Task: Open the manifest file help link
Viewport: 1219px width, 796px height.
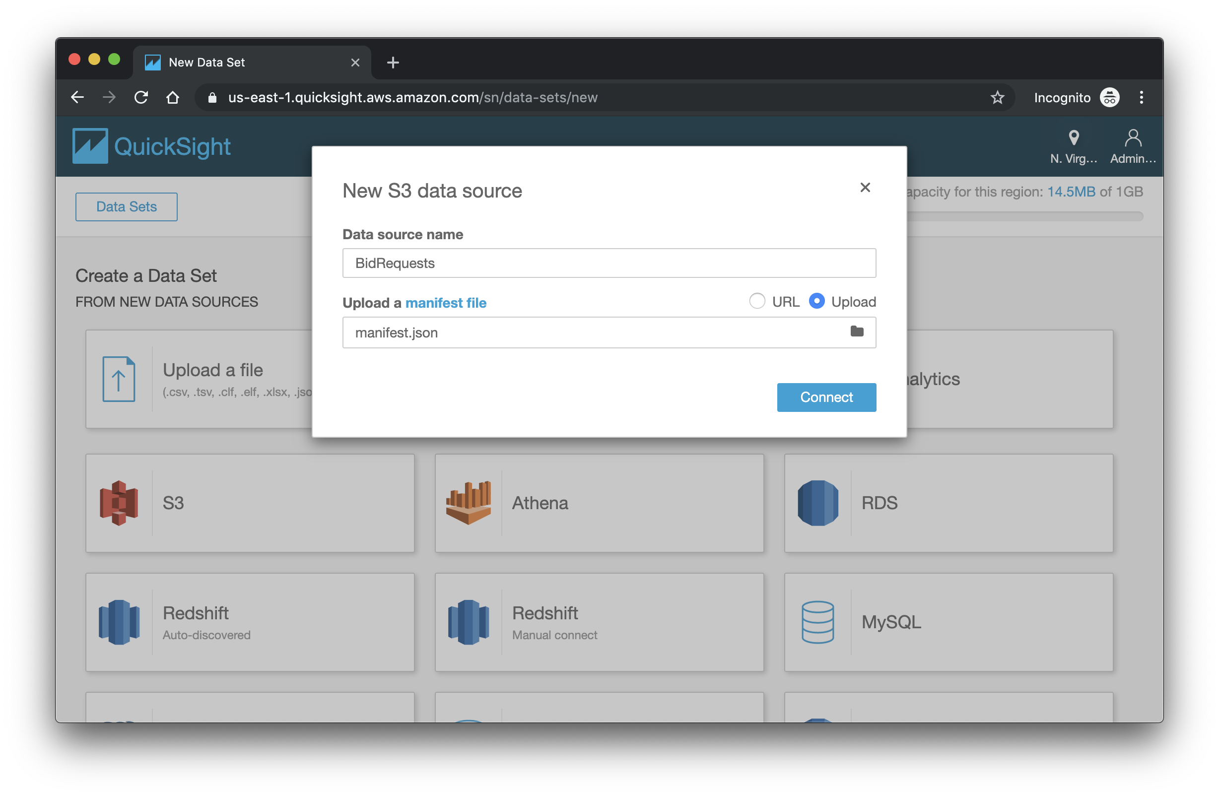Action: [x=446, y=303]
